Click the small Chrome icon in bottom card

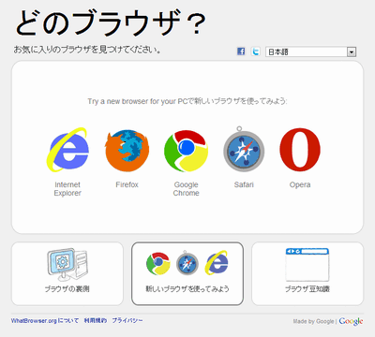pos(158,264)
